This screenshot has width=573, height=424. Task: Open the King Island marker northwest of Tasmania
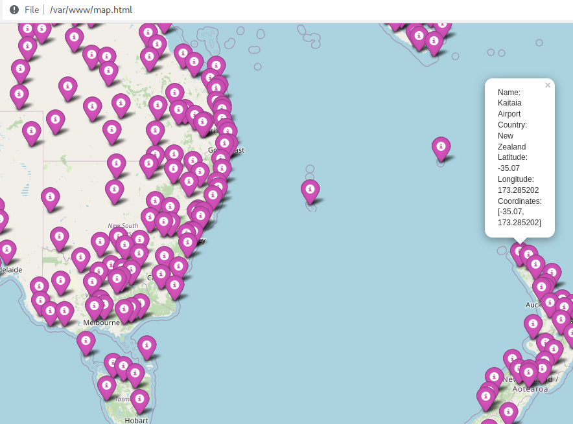86,343
